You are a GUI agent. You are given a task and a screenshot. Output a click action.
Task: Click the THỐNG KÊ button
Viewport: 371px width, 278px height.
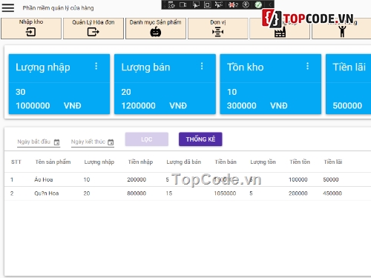click(x=200, y=139)
